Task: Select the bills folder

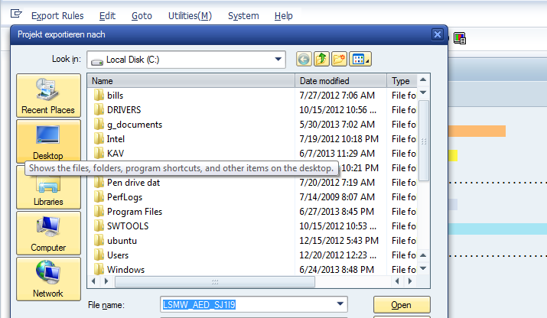Action: click(x=115, y=96)
